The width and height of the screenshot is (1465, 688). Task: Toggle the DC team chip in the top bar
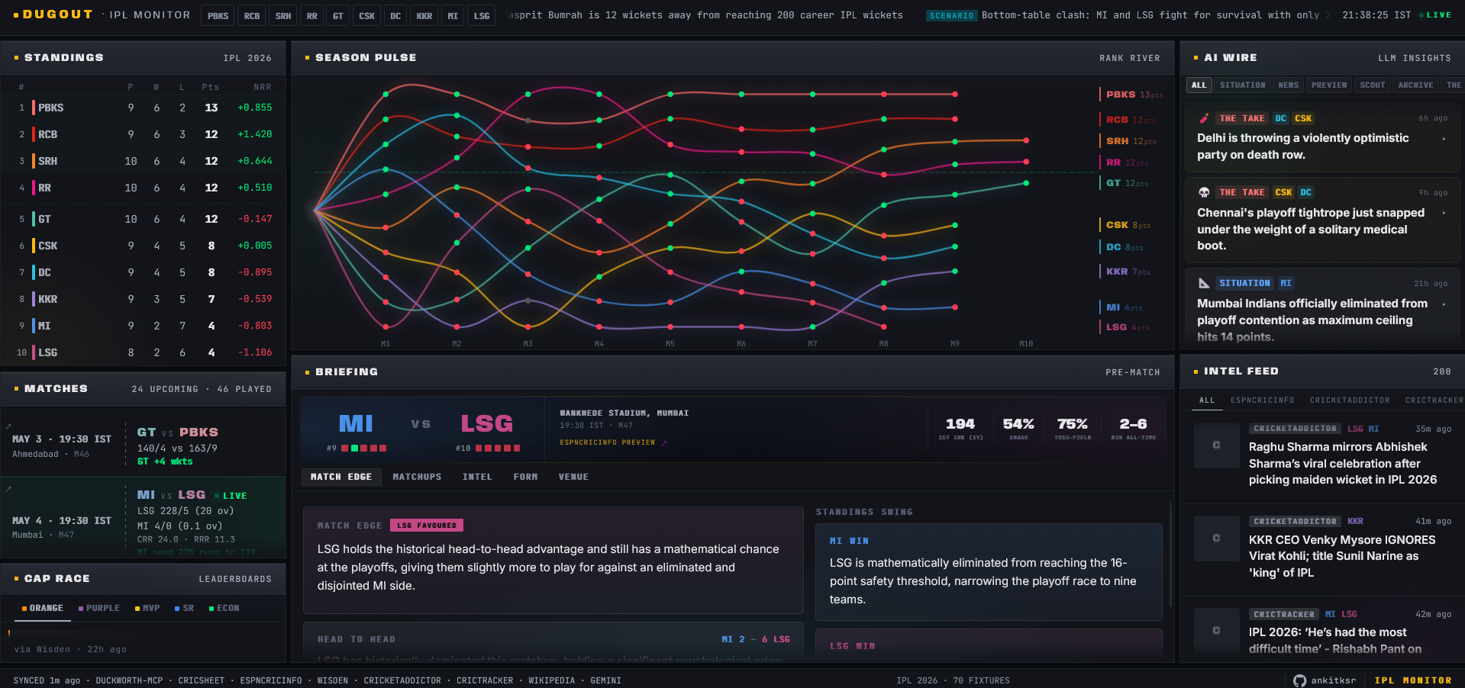click(x=395, y=15)
